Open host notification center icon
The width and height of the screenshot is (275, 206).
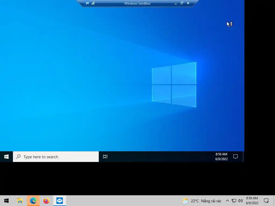[266, 201]
